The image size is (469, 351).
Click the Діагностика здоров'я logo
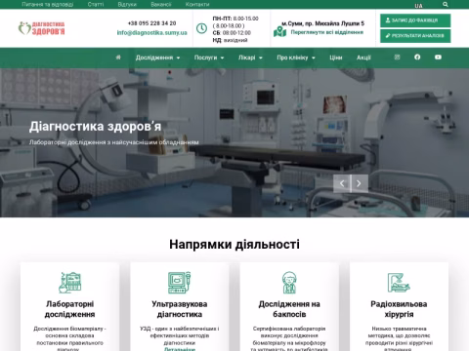click(x=41, y=28)
